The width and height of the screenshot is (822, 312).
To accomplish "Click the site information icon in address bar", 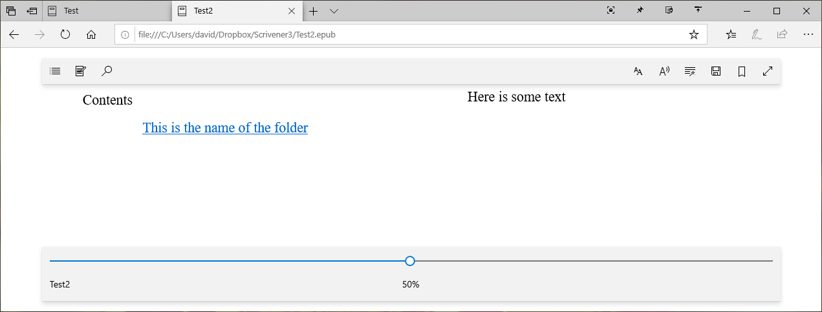I will tap(125, 35).
